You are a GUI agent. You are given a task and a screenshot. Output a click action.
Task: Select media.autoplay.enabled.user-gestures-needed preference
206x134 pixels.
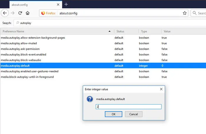point(29,71)
